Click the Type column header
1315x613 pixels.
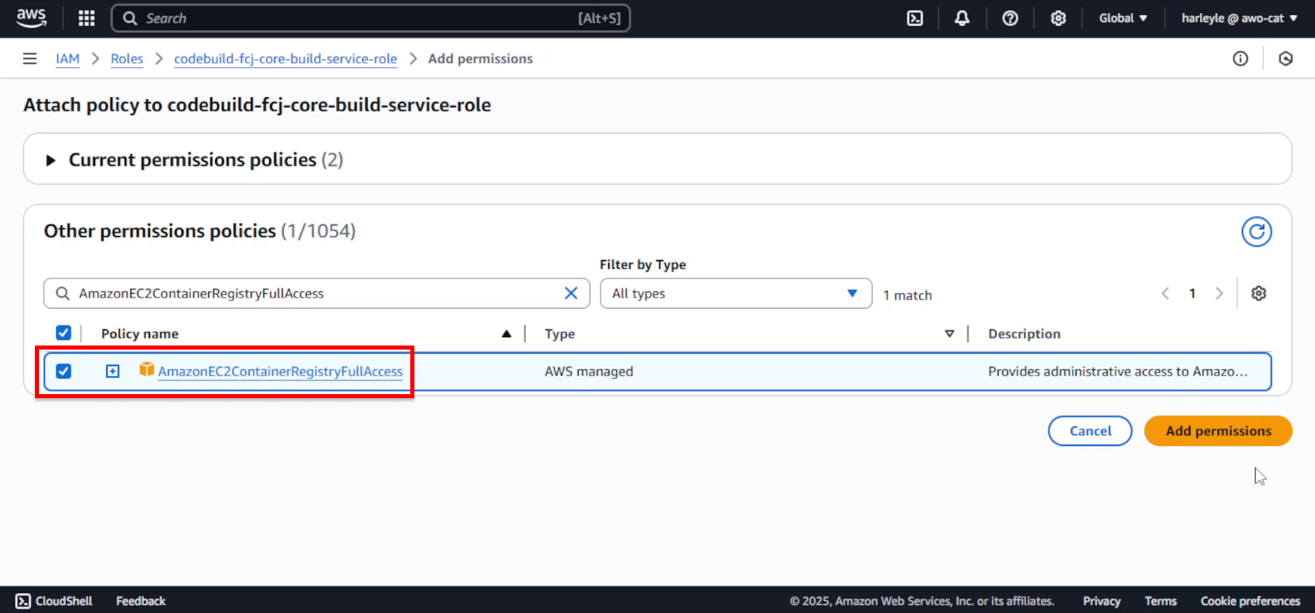(x=560, y=334)
